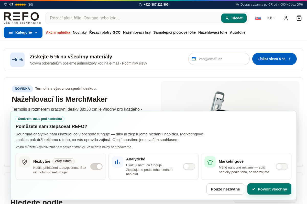
Task: Click the headset phone icon
Action: click(x=140, y=5)
